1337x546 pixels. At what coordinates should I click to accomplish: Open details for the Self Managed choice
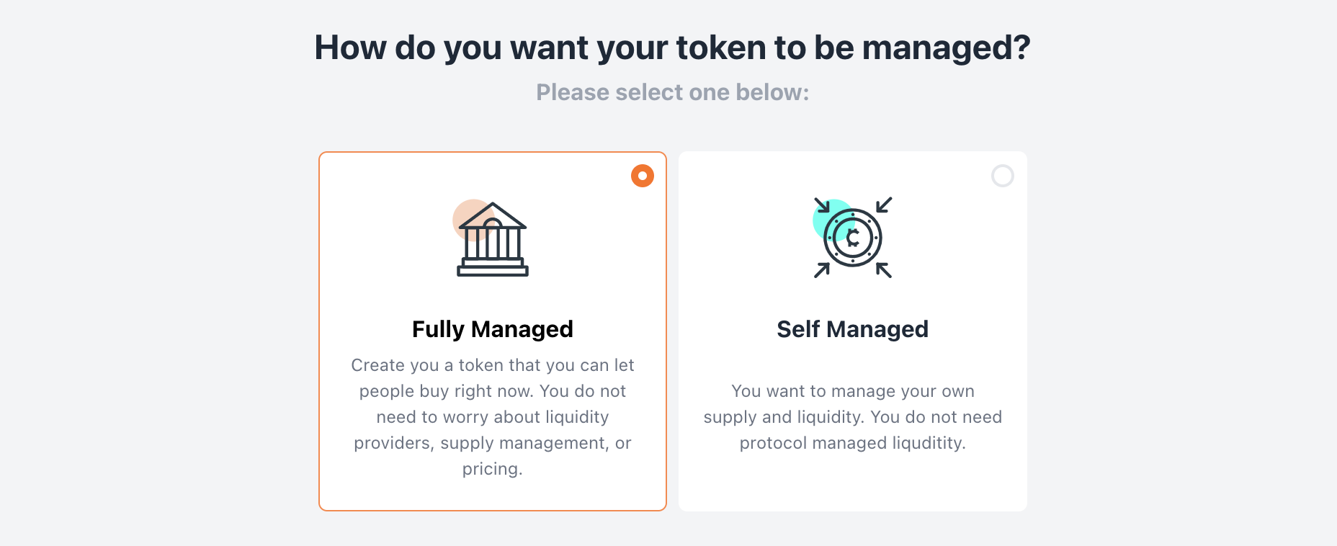(852, 331)
